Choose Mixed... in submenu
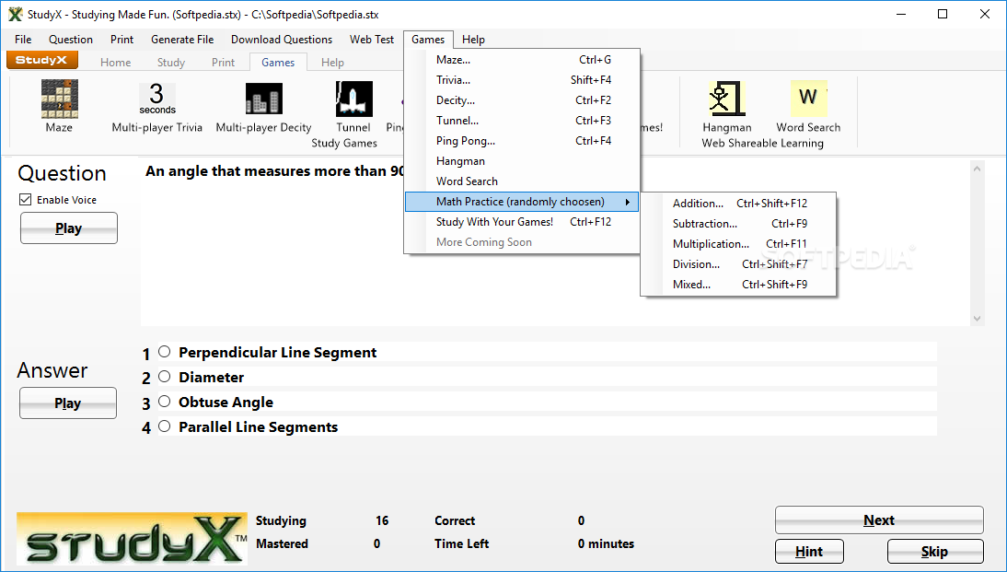 coord(738,284)
